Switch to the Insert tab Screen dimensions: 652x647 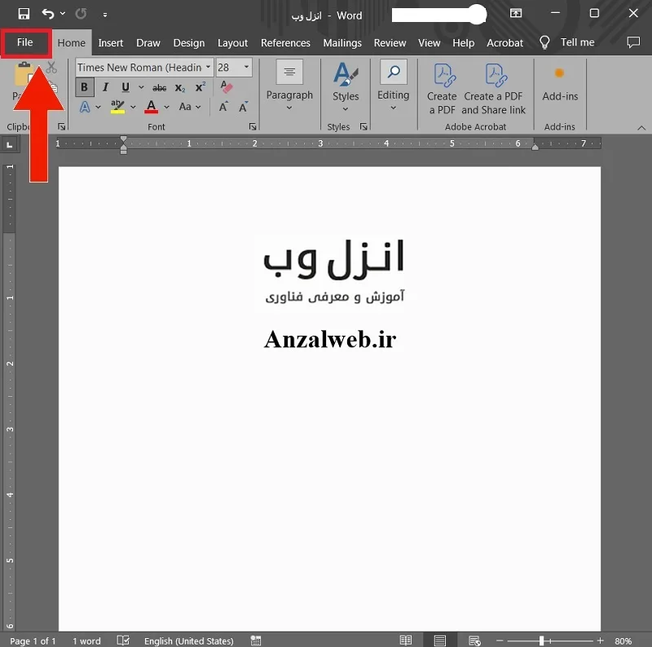111,43
